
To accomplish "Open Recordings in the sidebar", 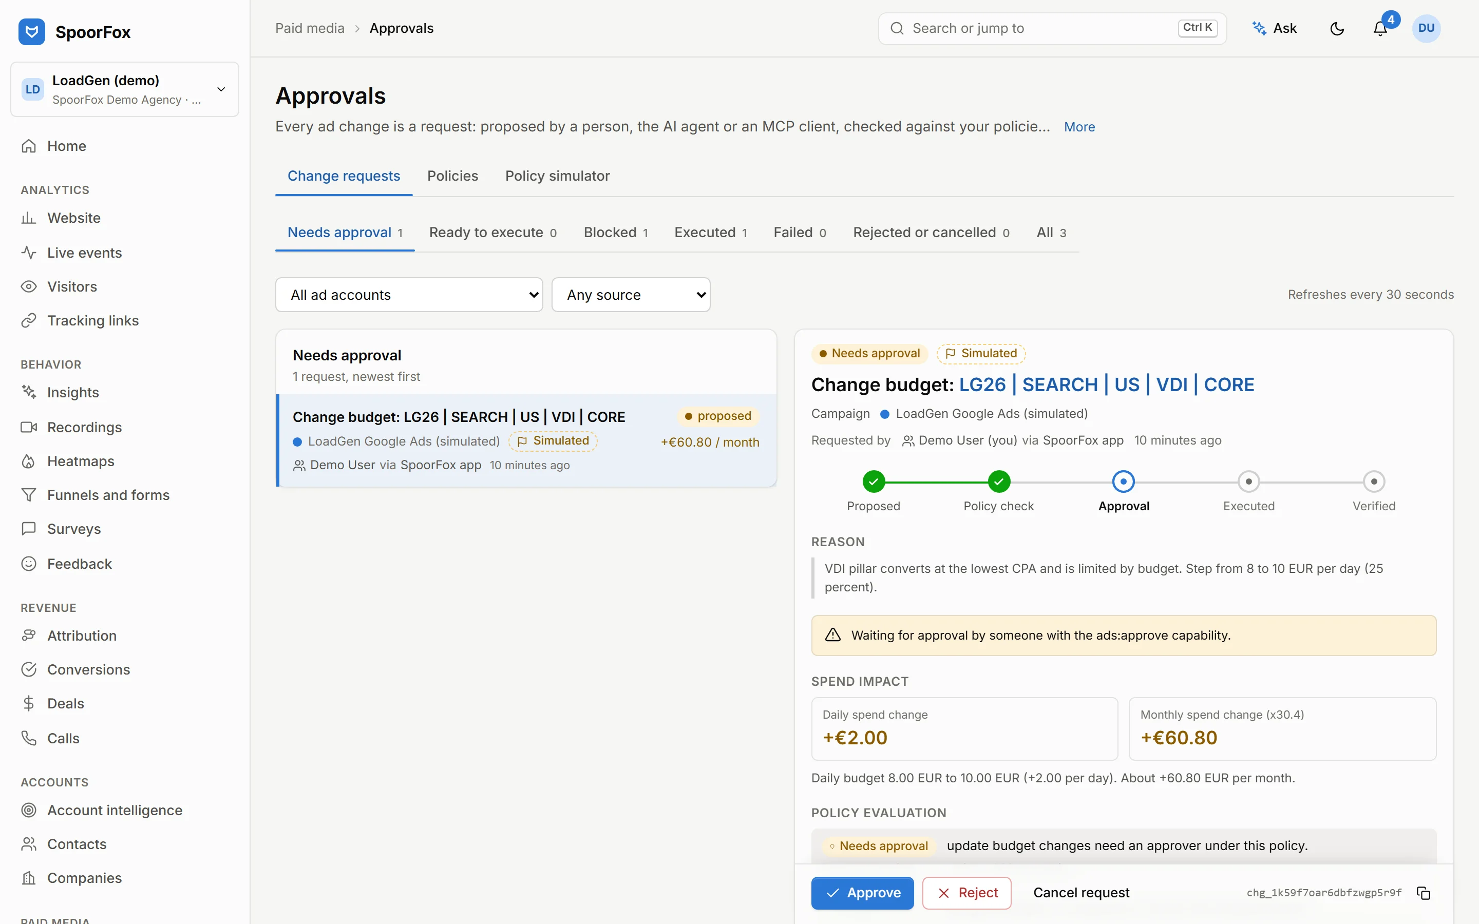I will pos(124,427).
